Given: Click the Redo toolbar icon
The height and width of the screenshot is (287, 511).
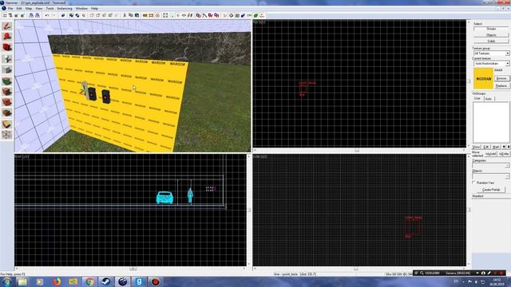Looking at the screenshot, I should (x=53, y=15).
